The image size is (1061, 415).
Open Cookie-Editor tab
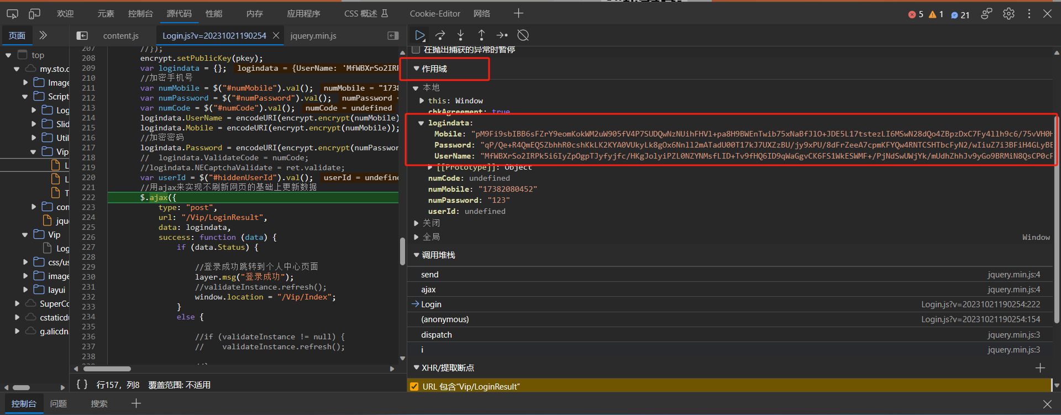[x=435, y=13]
